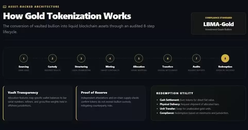Click the Minting step label

[110, 67]
